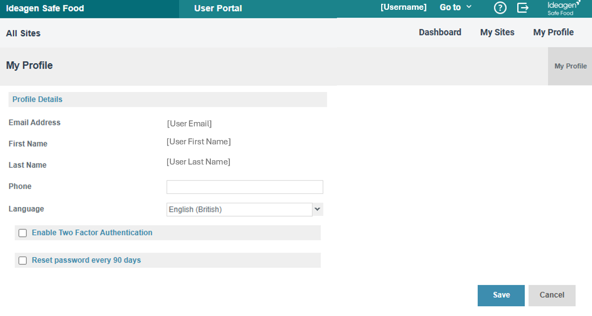This screenshot has height=316, width=592.
Task: Click the First Name label
Action: pyautogui.click(x=28, y=144)
